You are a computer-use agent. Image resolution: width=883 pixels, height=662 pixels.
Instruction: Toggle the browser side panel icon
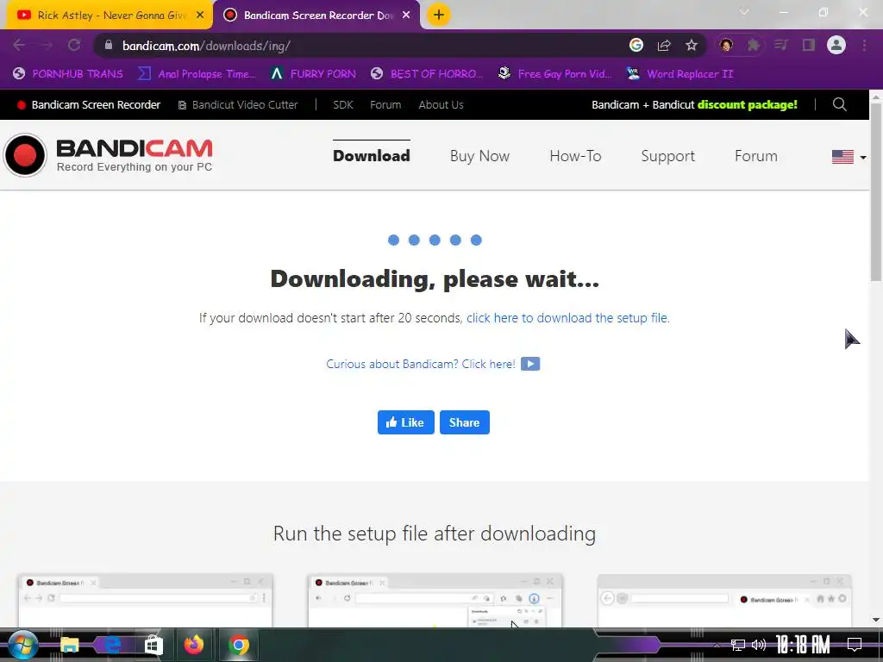coord(809,45)
